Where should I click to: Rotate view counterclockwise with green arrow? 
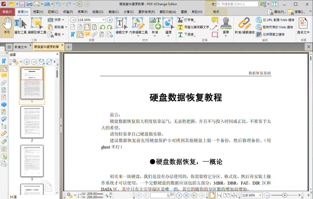tap(102, 27)
